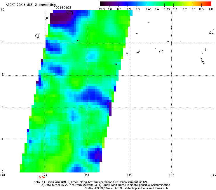Click the color bar label 1.0
The width and height of the screenshot is (216, 190).
pyautogui.click(x=211, y=9)
